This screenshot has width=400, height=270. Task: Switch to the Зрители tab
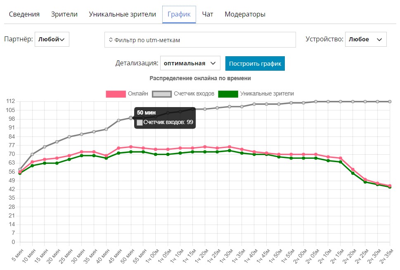coord(64,14)
